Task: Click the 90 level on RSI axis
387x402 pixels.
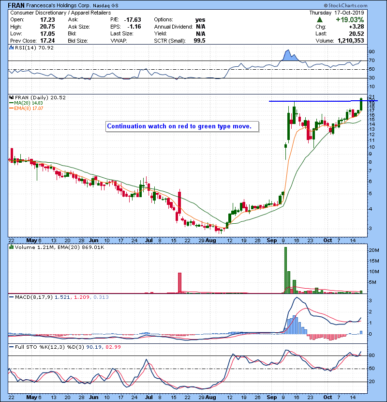Action: [x=372, y=52]
